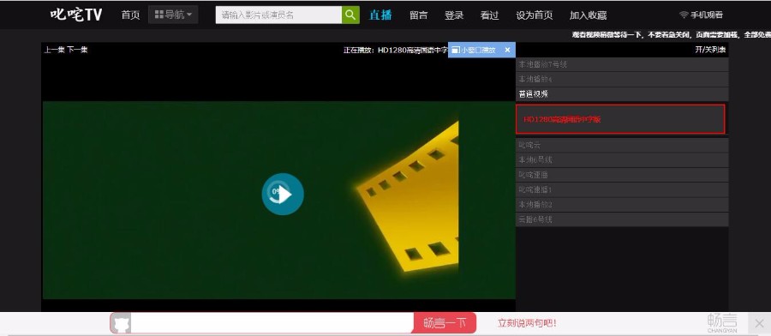771x336 pixels.
Task: Collapse the 普通视频 source group
Action: click(x=622, y=94)
